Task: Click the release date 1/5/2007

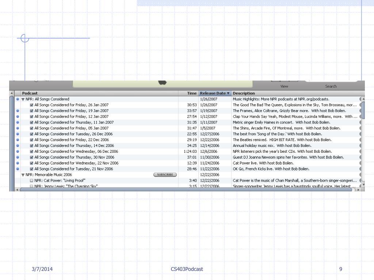Action: click(x=207, y=128)
